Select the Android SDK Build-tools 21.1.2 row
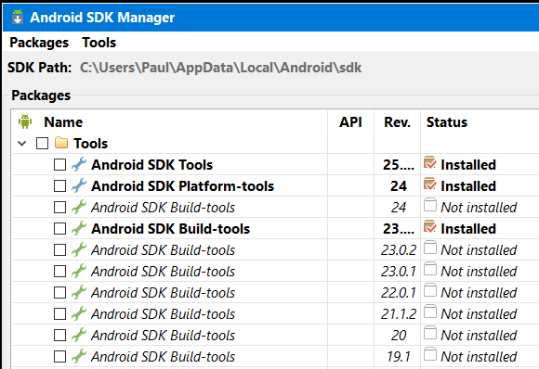The height and width of the screenshot is (369, 539). (276, 313)
